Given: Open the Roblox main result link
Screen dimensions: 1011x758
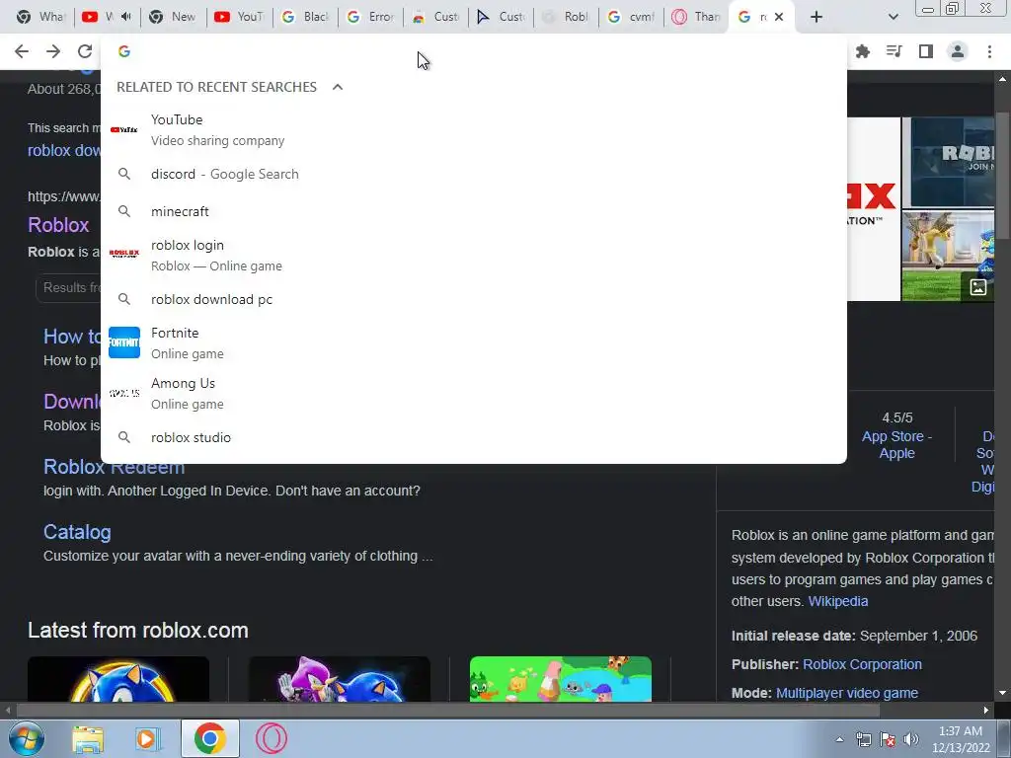Looking at the screenshot, I should pos(58,225).
